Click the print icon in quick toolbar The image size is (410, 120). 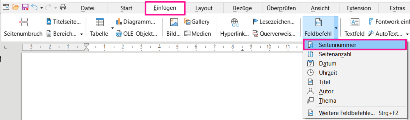(63, 7)
